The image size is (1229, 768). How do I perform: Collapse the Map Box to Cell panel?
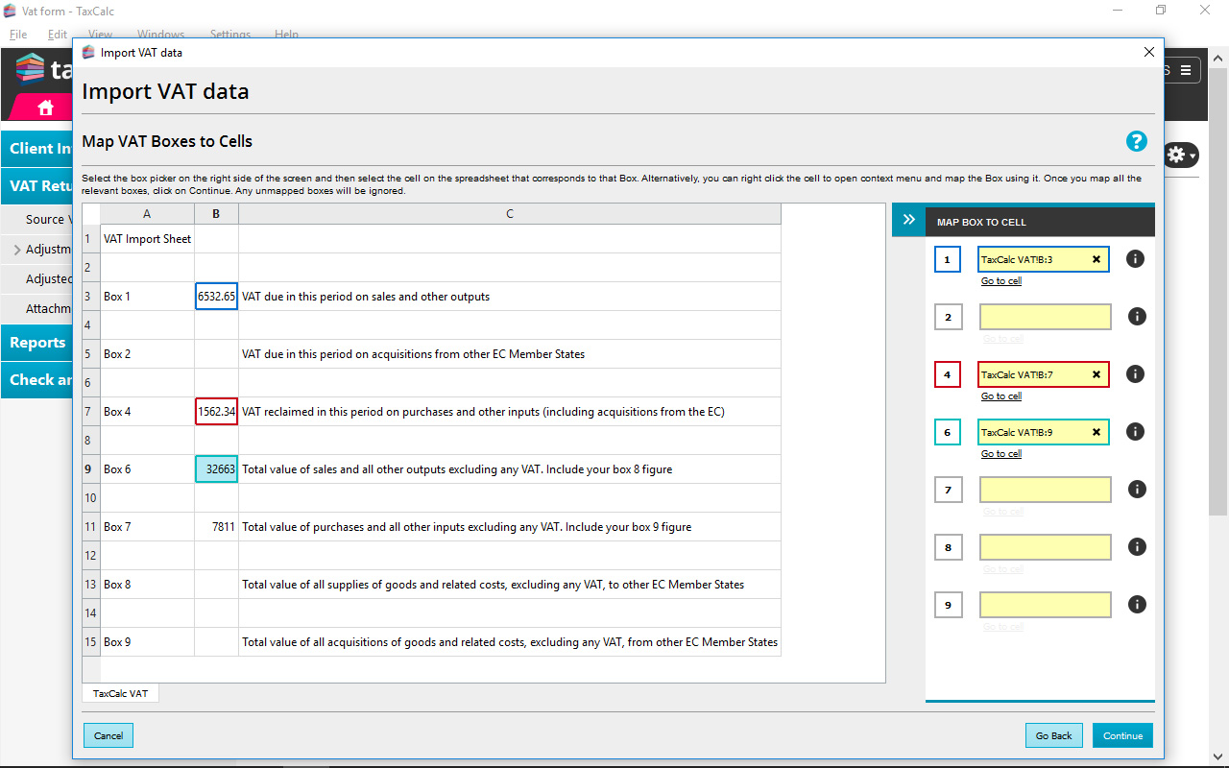tap(908, 220)
